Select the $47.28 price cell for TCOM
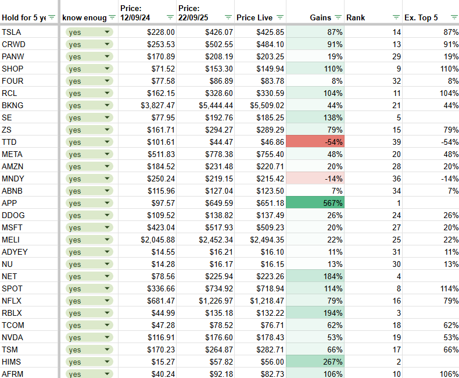 (x=147, y=325)
